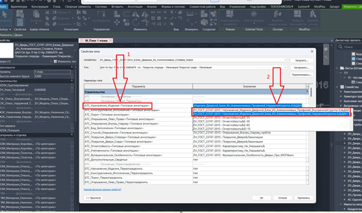
Task: Select Mirror by picking axis tool
Action: (136, 14)
